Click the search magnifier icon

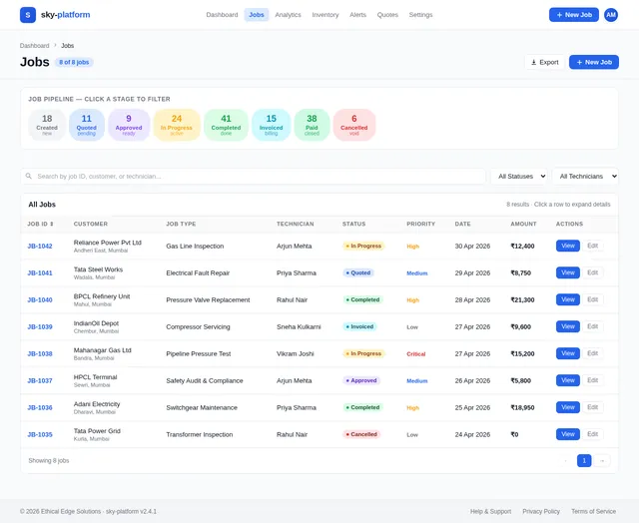tap(29, 176)
